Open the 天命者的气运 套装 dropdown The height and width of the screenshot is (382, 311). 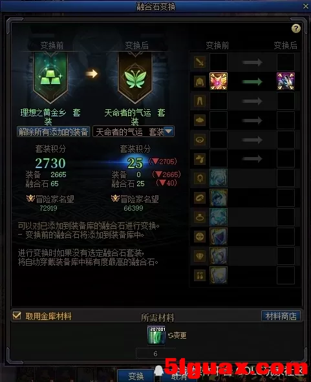(x=133, y=132)
